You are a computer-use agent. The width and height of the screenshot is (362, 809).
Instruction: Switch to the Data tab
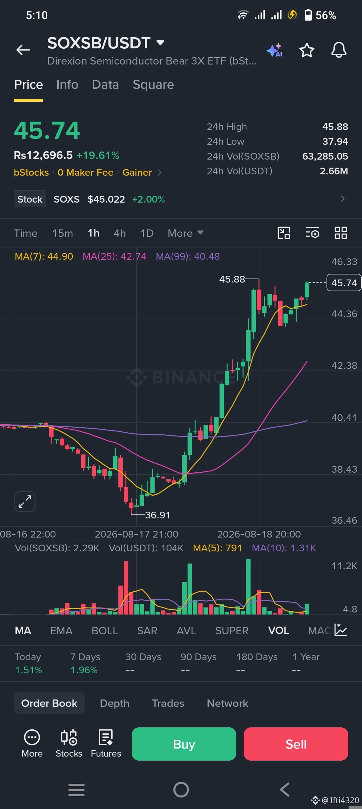coord(105,85)
